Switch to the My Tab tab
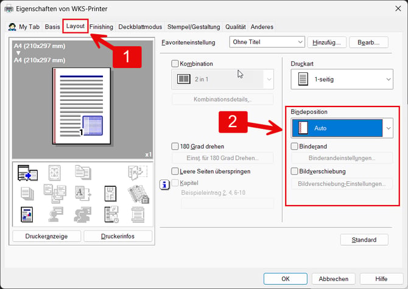Image resolution: width=408 pixels, height=289 pixels. [24, 27]
